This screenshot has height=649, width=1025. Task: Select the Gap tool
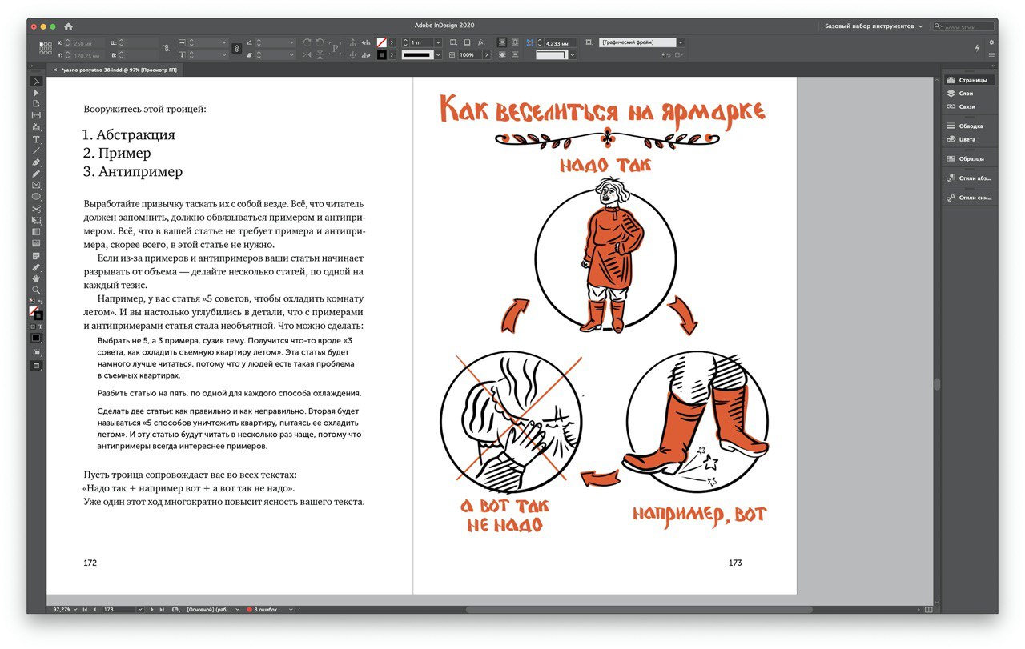[36, 116]
